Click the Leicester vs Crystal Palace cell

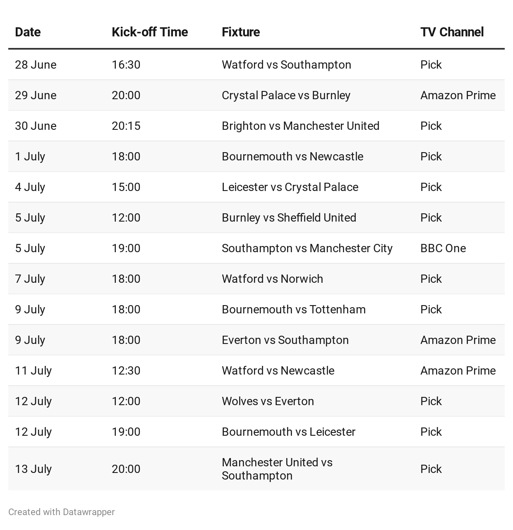pyautogui.click(x=290, y=187)
